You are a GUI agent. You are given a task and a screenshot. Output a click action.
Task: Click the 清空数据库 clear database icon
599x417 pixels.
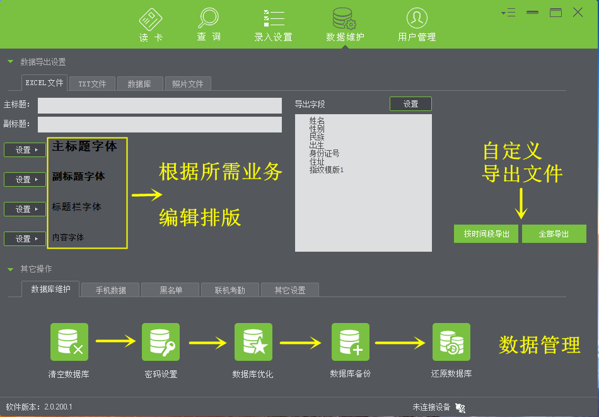[69, 341]
